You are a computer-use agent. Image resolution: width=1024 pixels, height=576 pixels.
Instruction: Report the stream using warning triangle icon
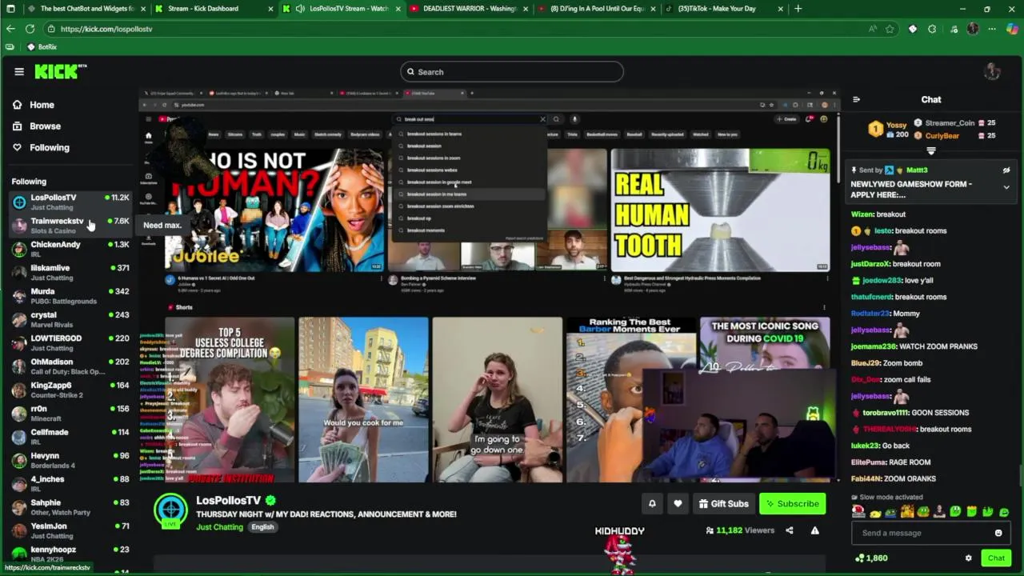(814, 530)
